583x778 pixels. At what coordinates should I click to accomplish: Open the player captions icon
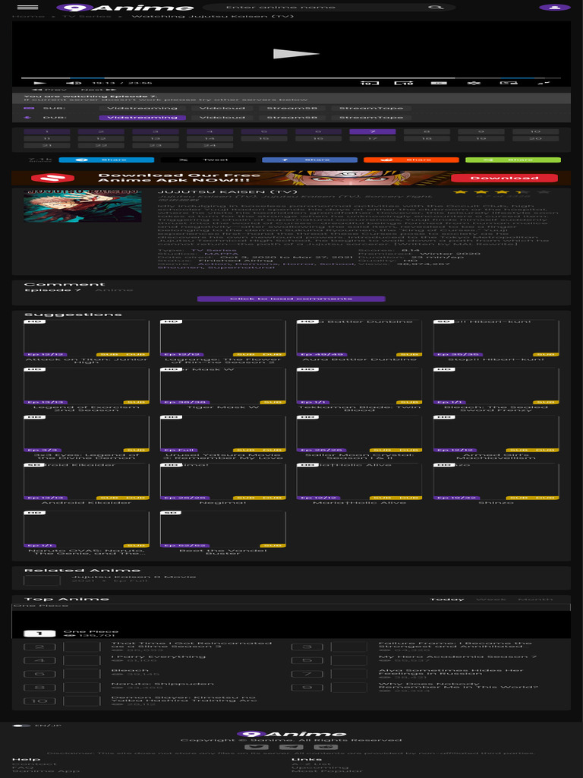439,83
